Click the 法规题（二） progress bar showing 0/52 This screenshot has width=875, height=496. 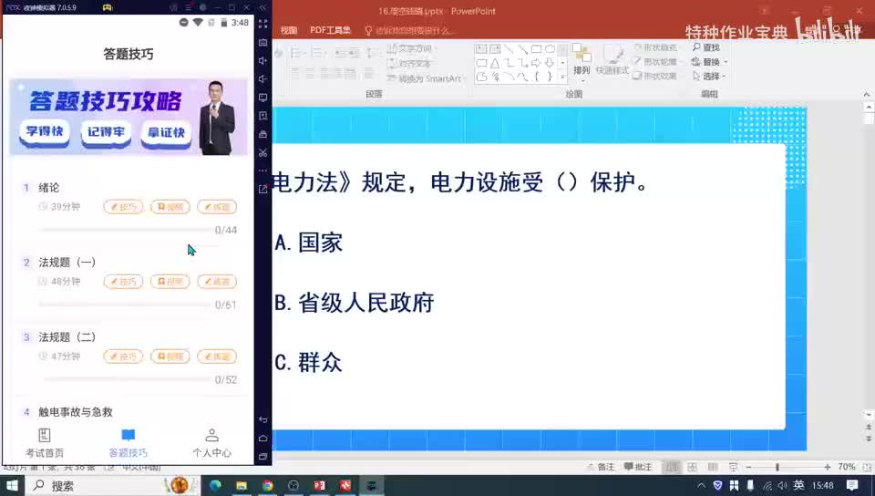point(126,379)
